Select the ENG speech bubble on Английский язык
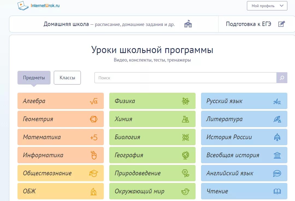295x201 pixels. (x=278, y=173)
